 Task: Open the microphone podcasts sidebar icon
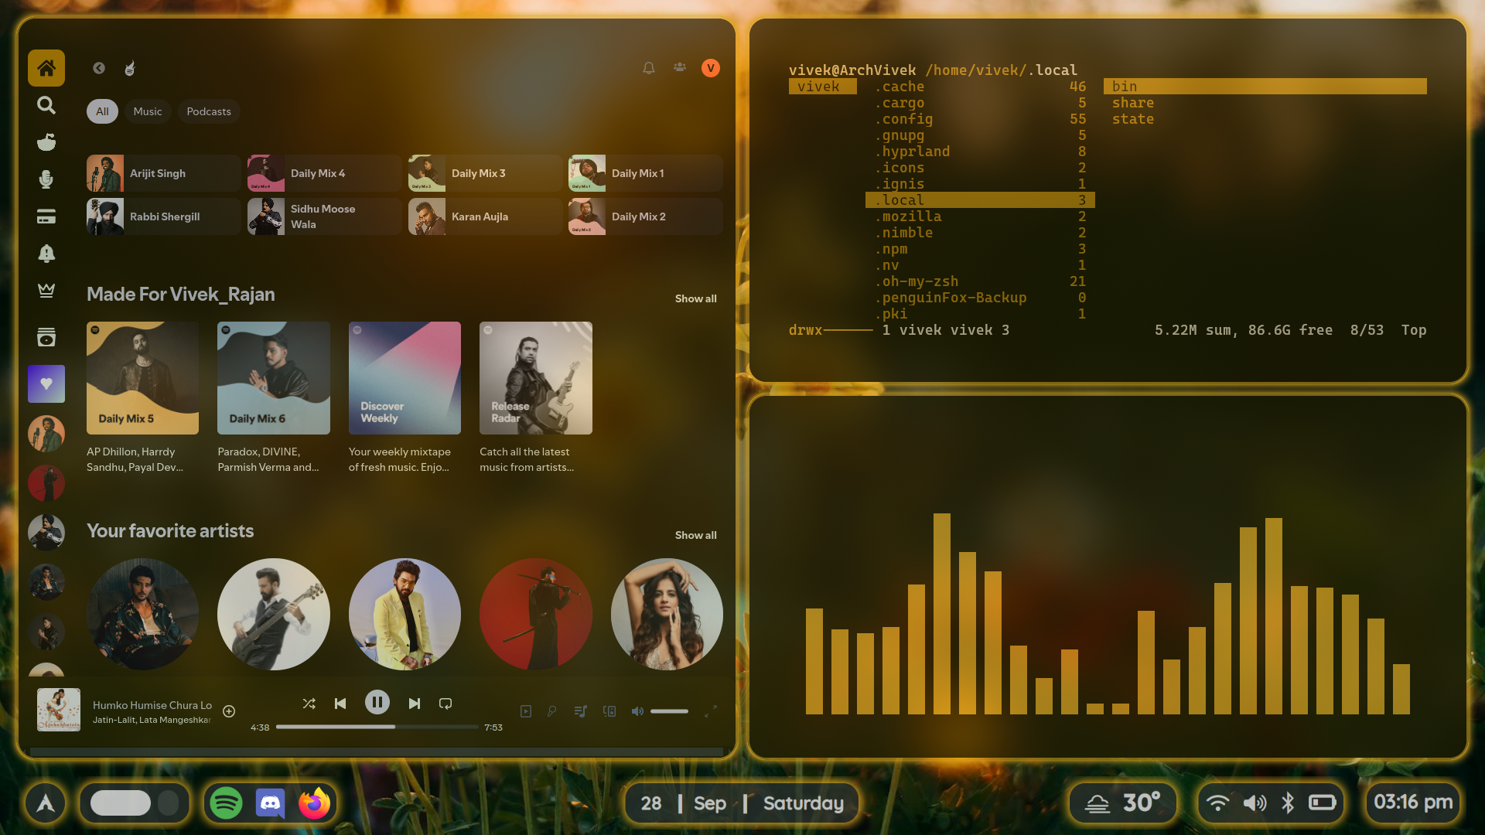coord(46,179)
